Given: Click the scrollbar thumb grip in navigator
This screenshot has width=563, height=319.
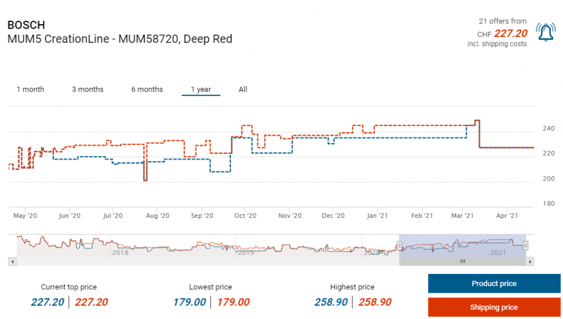Looking at the screenshot, I should pyautogui.click(x=462, y=262).
